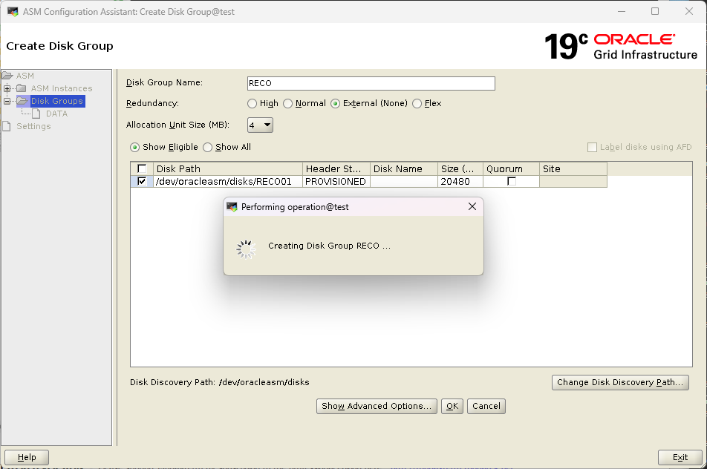Viewport: 707px width, 469px height.
Task: Click the Oracle 19c Grid Infrastructure logo
Action: [x=621, y=47]
